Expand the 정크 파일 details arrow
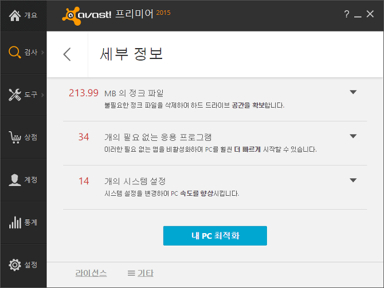Viewport: 384px width, 288px height. (353, 92)
